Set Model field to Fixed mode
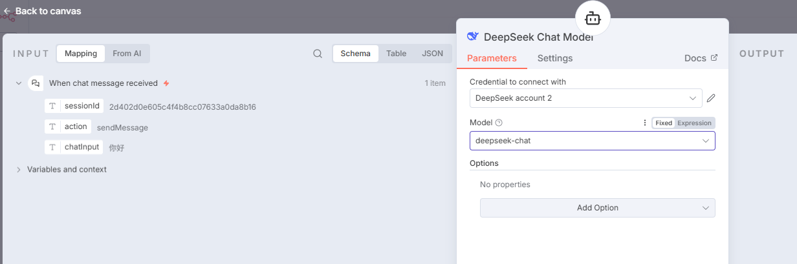This screenshot has width=797, height=264. click(x=663, y=123)
